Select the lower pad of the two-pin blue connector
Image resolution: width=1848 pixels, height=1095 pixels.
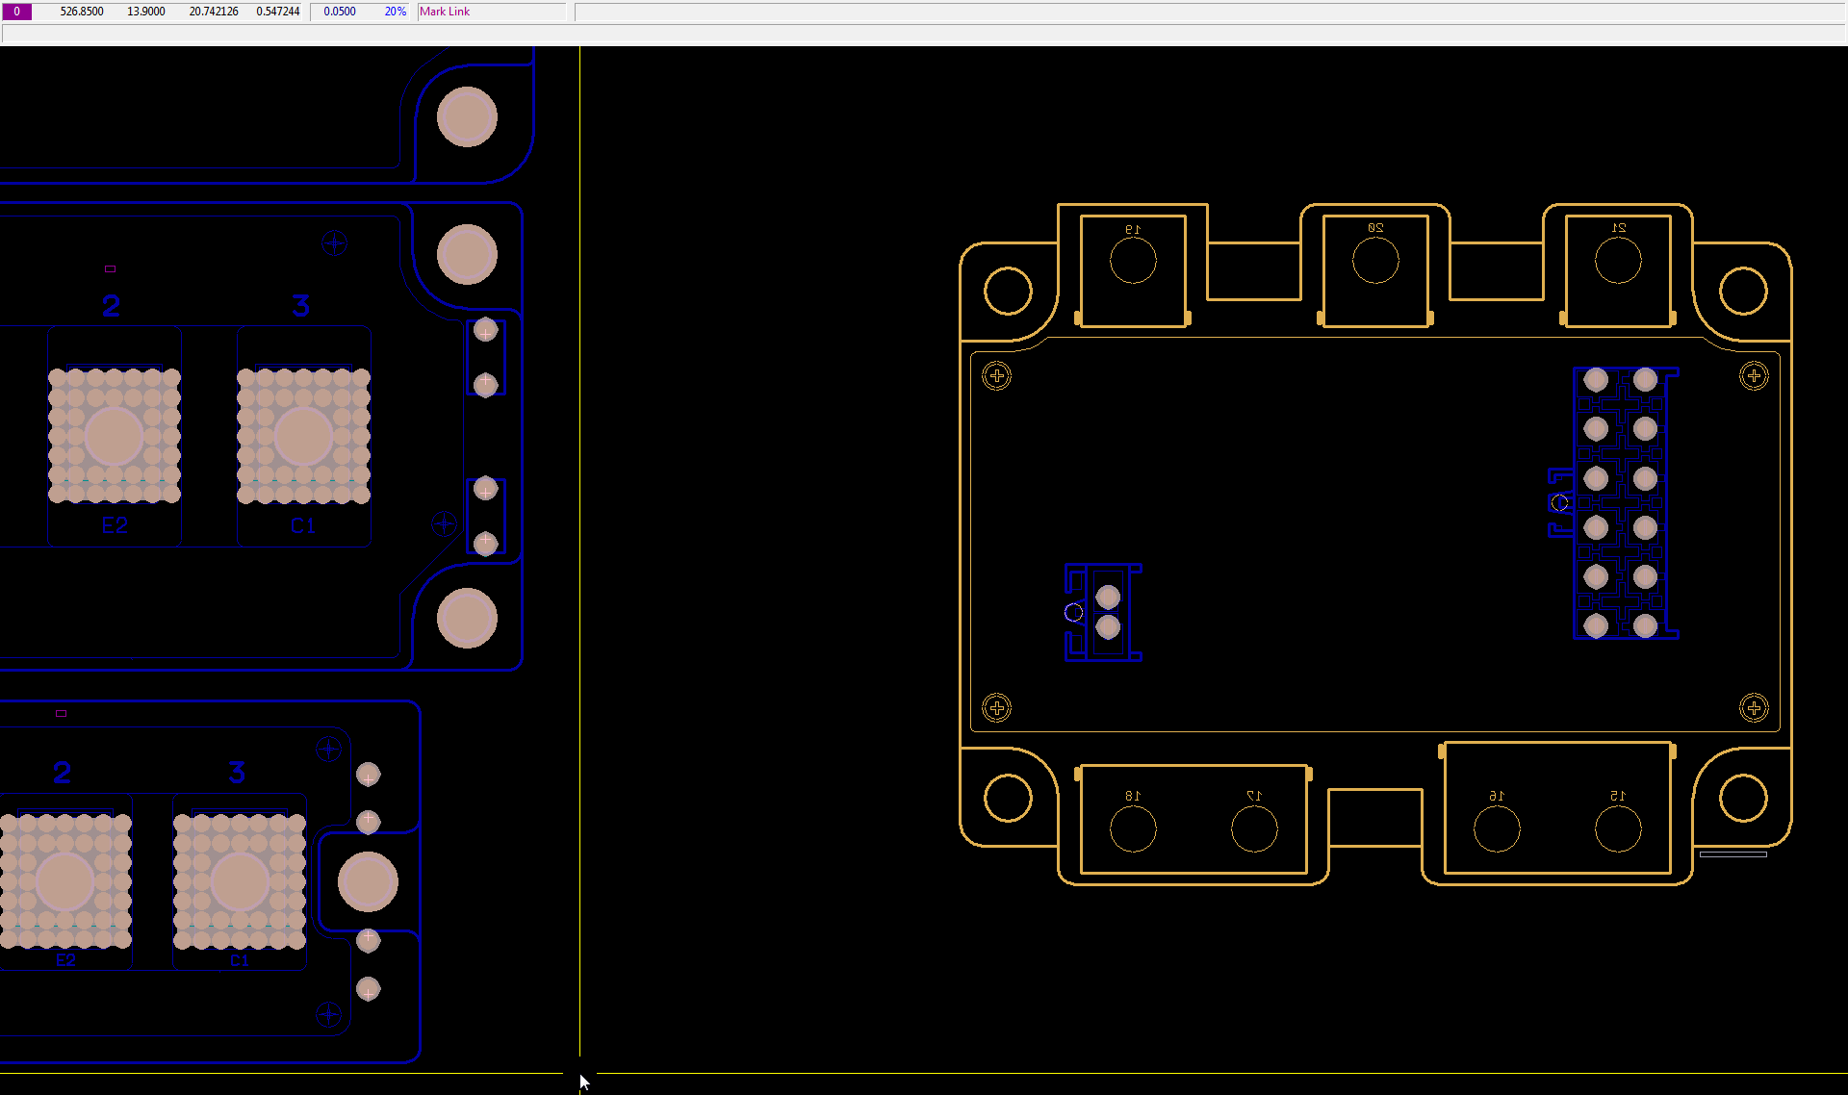(x=1108, y=627)
